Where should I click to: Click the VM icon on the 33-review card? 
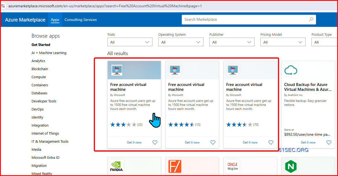point(117,70)
